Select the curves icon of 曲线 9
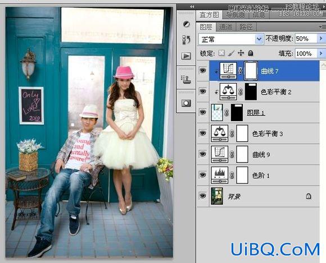Screen dimensions: 326x263 [x=220, y=154]
